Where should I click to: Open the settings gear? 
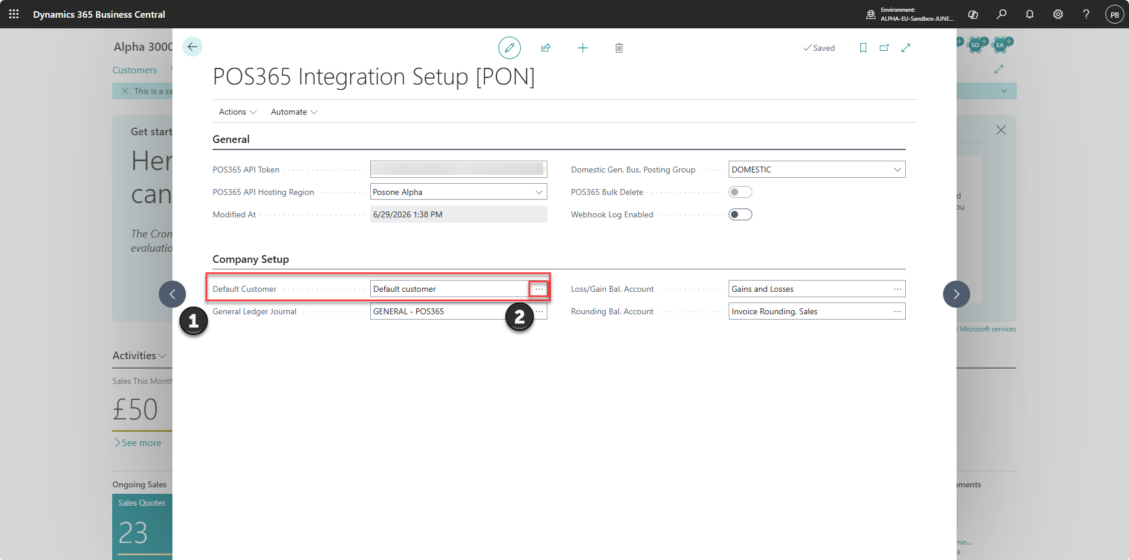(x=1058, y=14)
